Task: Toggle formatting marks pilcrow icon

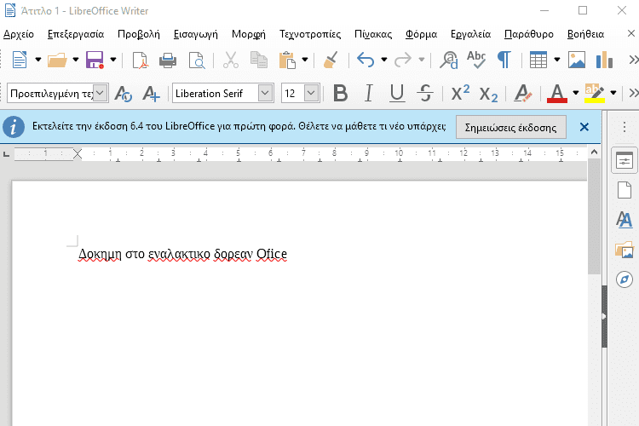Action: click(x=504, y=60)
